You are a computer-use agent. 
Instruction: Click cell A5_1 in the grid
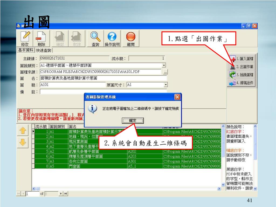click(x=145, y=166)
